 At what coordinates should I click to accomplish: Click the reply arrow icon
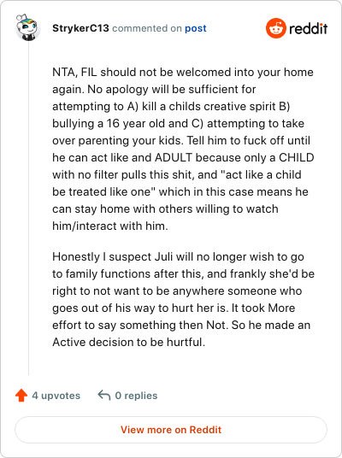(104, 396)
